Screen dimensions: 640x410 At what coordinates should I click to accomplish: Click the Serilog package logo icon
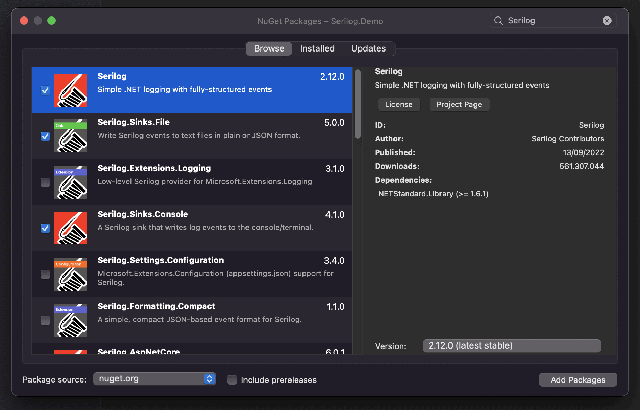(70, 91)
